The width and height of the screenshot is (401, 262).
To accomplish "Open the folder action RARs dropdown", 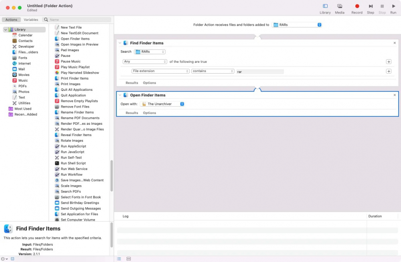I will [297, 25].
